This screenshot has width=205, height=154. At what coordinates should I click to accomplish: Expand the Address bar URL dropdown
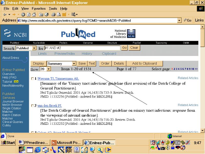click(179, 21)
